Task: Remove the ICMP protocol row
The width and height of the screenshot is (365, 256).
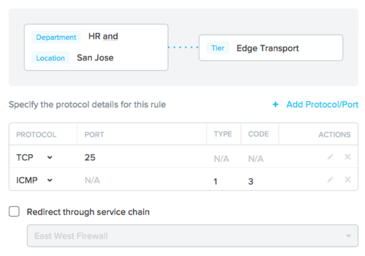Action: pyautogui.click(x=348, y=179)
